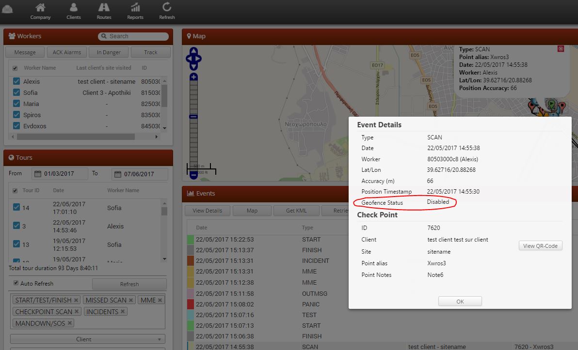Click the Track button

click(x=151, y=52)
